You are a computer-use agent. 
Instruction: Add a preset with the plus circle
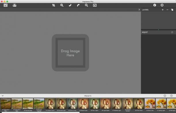pyautogui.click(x=165, y=96)
